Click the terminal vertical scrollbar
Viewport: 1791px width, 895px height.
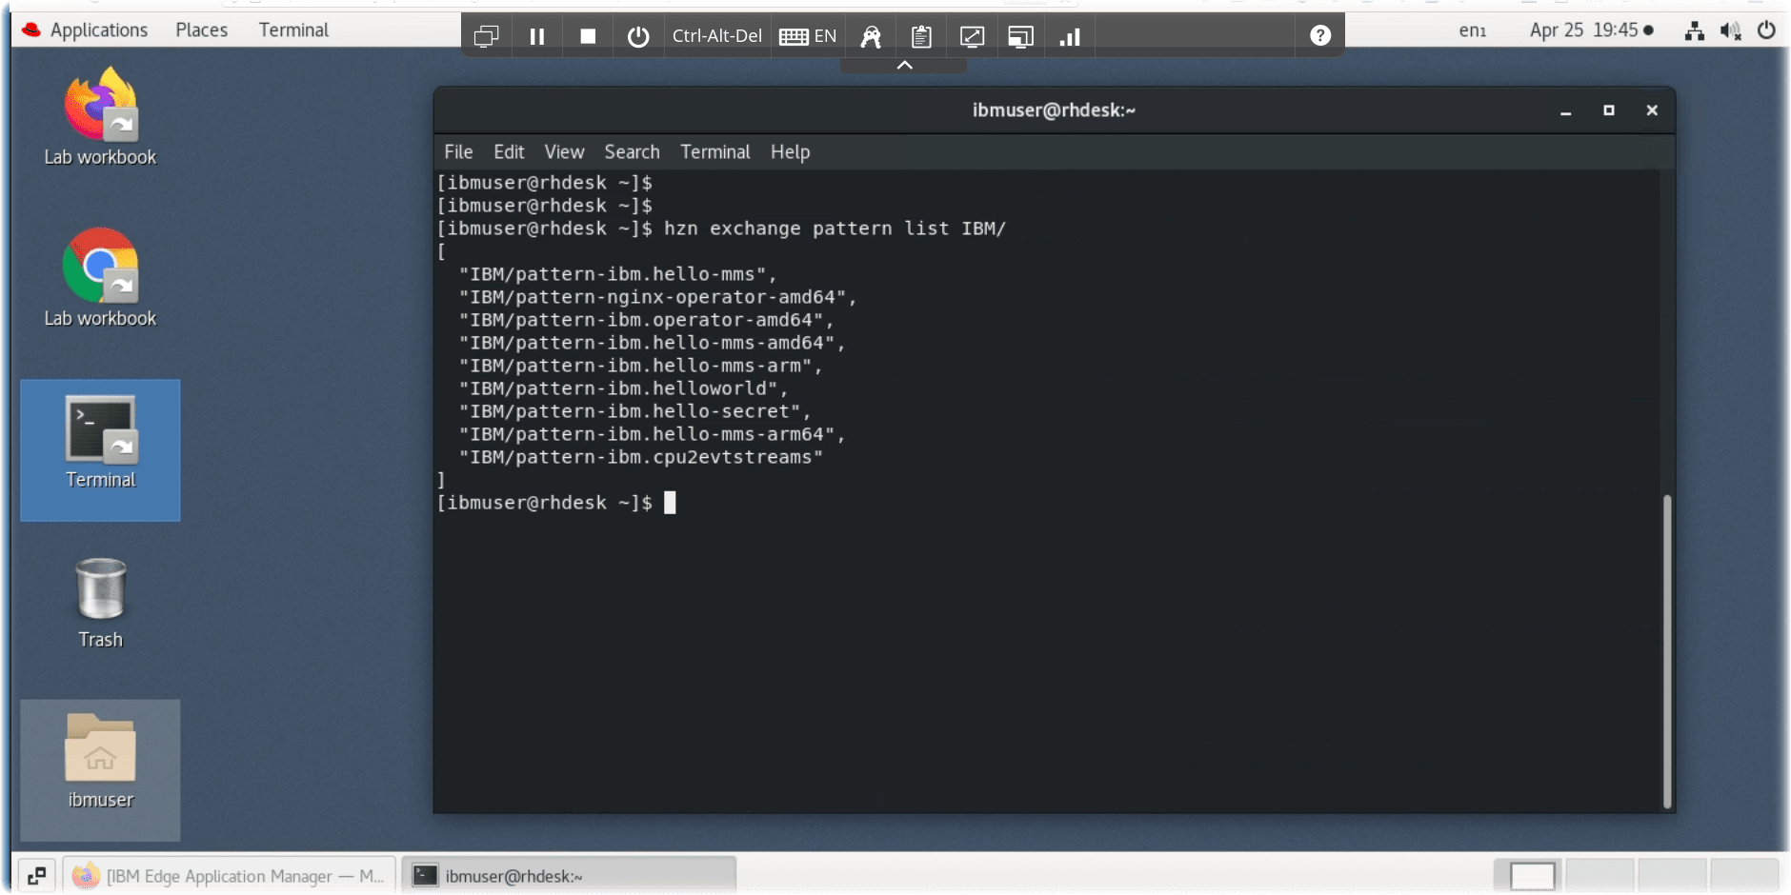click(x=1667, y=651)
